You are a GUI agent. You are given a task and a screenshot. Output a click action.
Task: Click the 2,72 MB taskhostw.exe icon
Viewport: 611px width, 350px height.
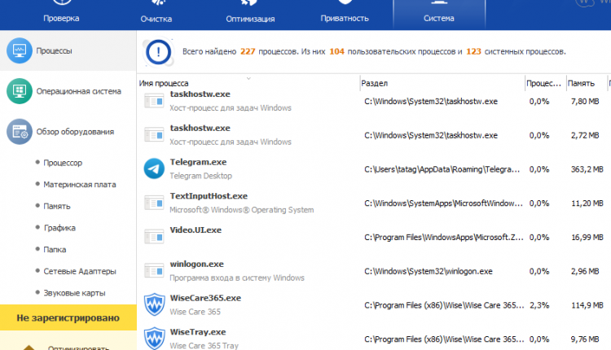(x=154, y=135)
